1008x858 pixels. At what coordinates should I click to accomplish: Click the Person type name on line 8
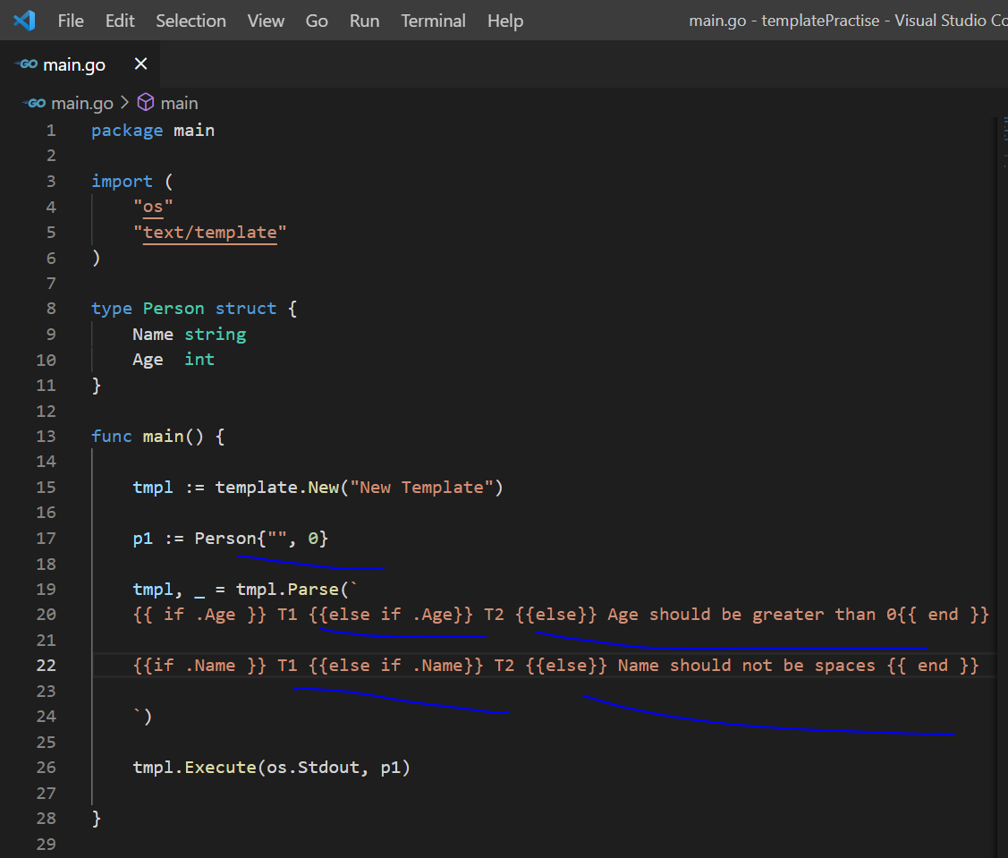tap(174, 309)
